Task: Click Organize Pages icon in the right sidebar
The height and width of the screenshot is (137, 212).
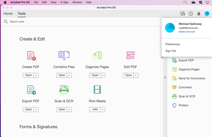Action: click(x=174, y=69)
